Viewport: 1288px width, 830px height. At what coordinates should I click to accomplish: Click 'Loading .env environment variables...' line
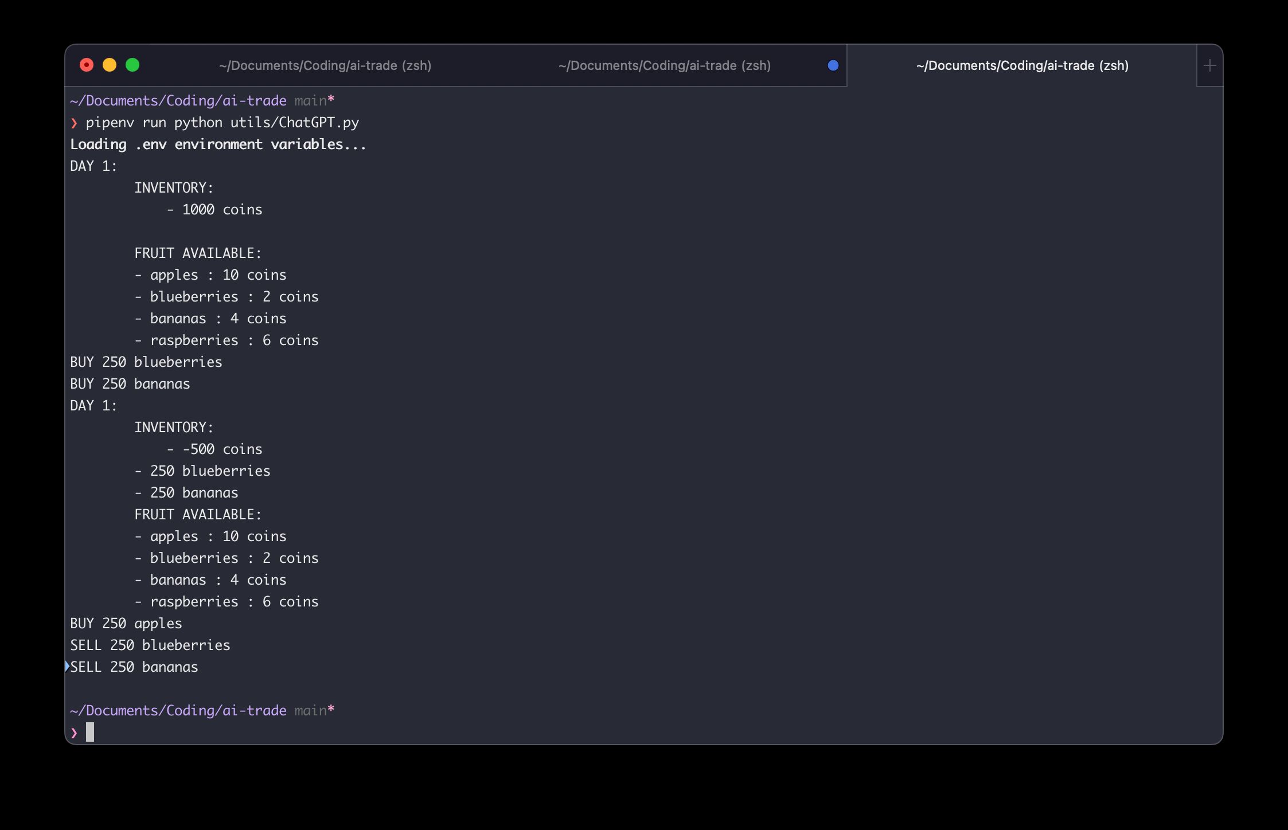[x=218, y=144]
